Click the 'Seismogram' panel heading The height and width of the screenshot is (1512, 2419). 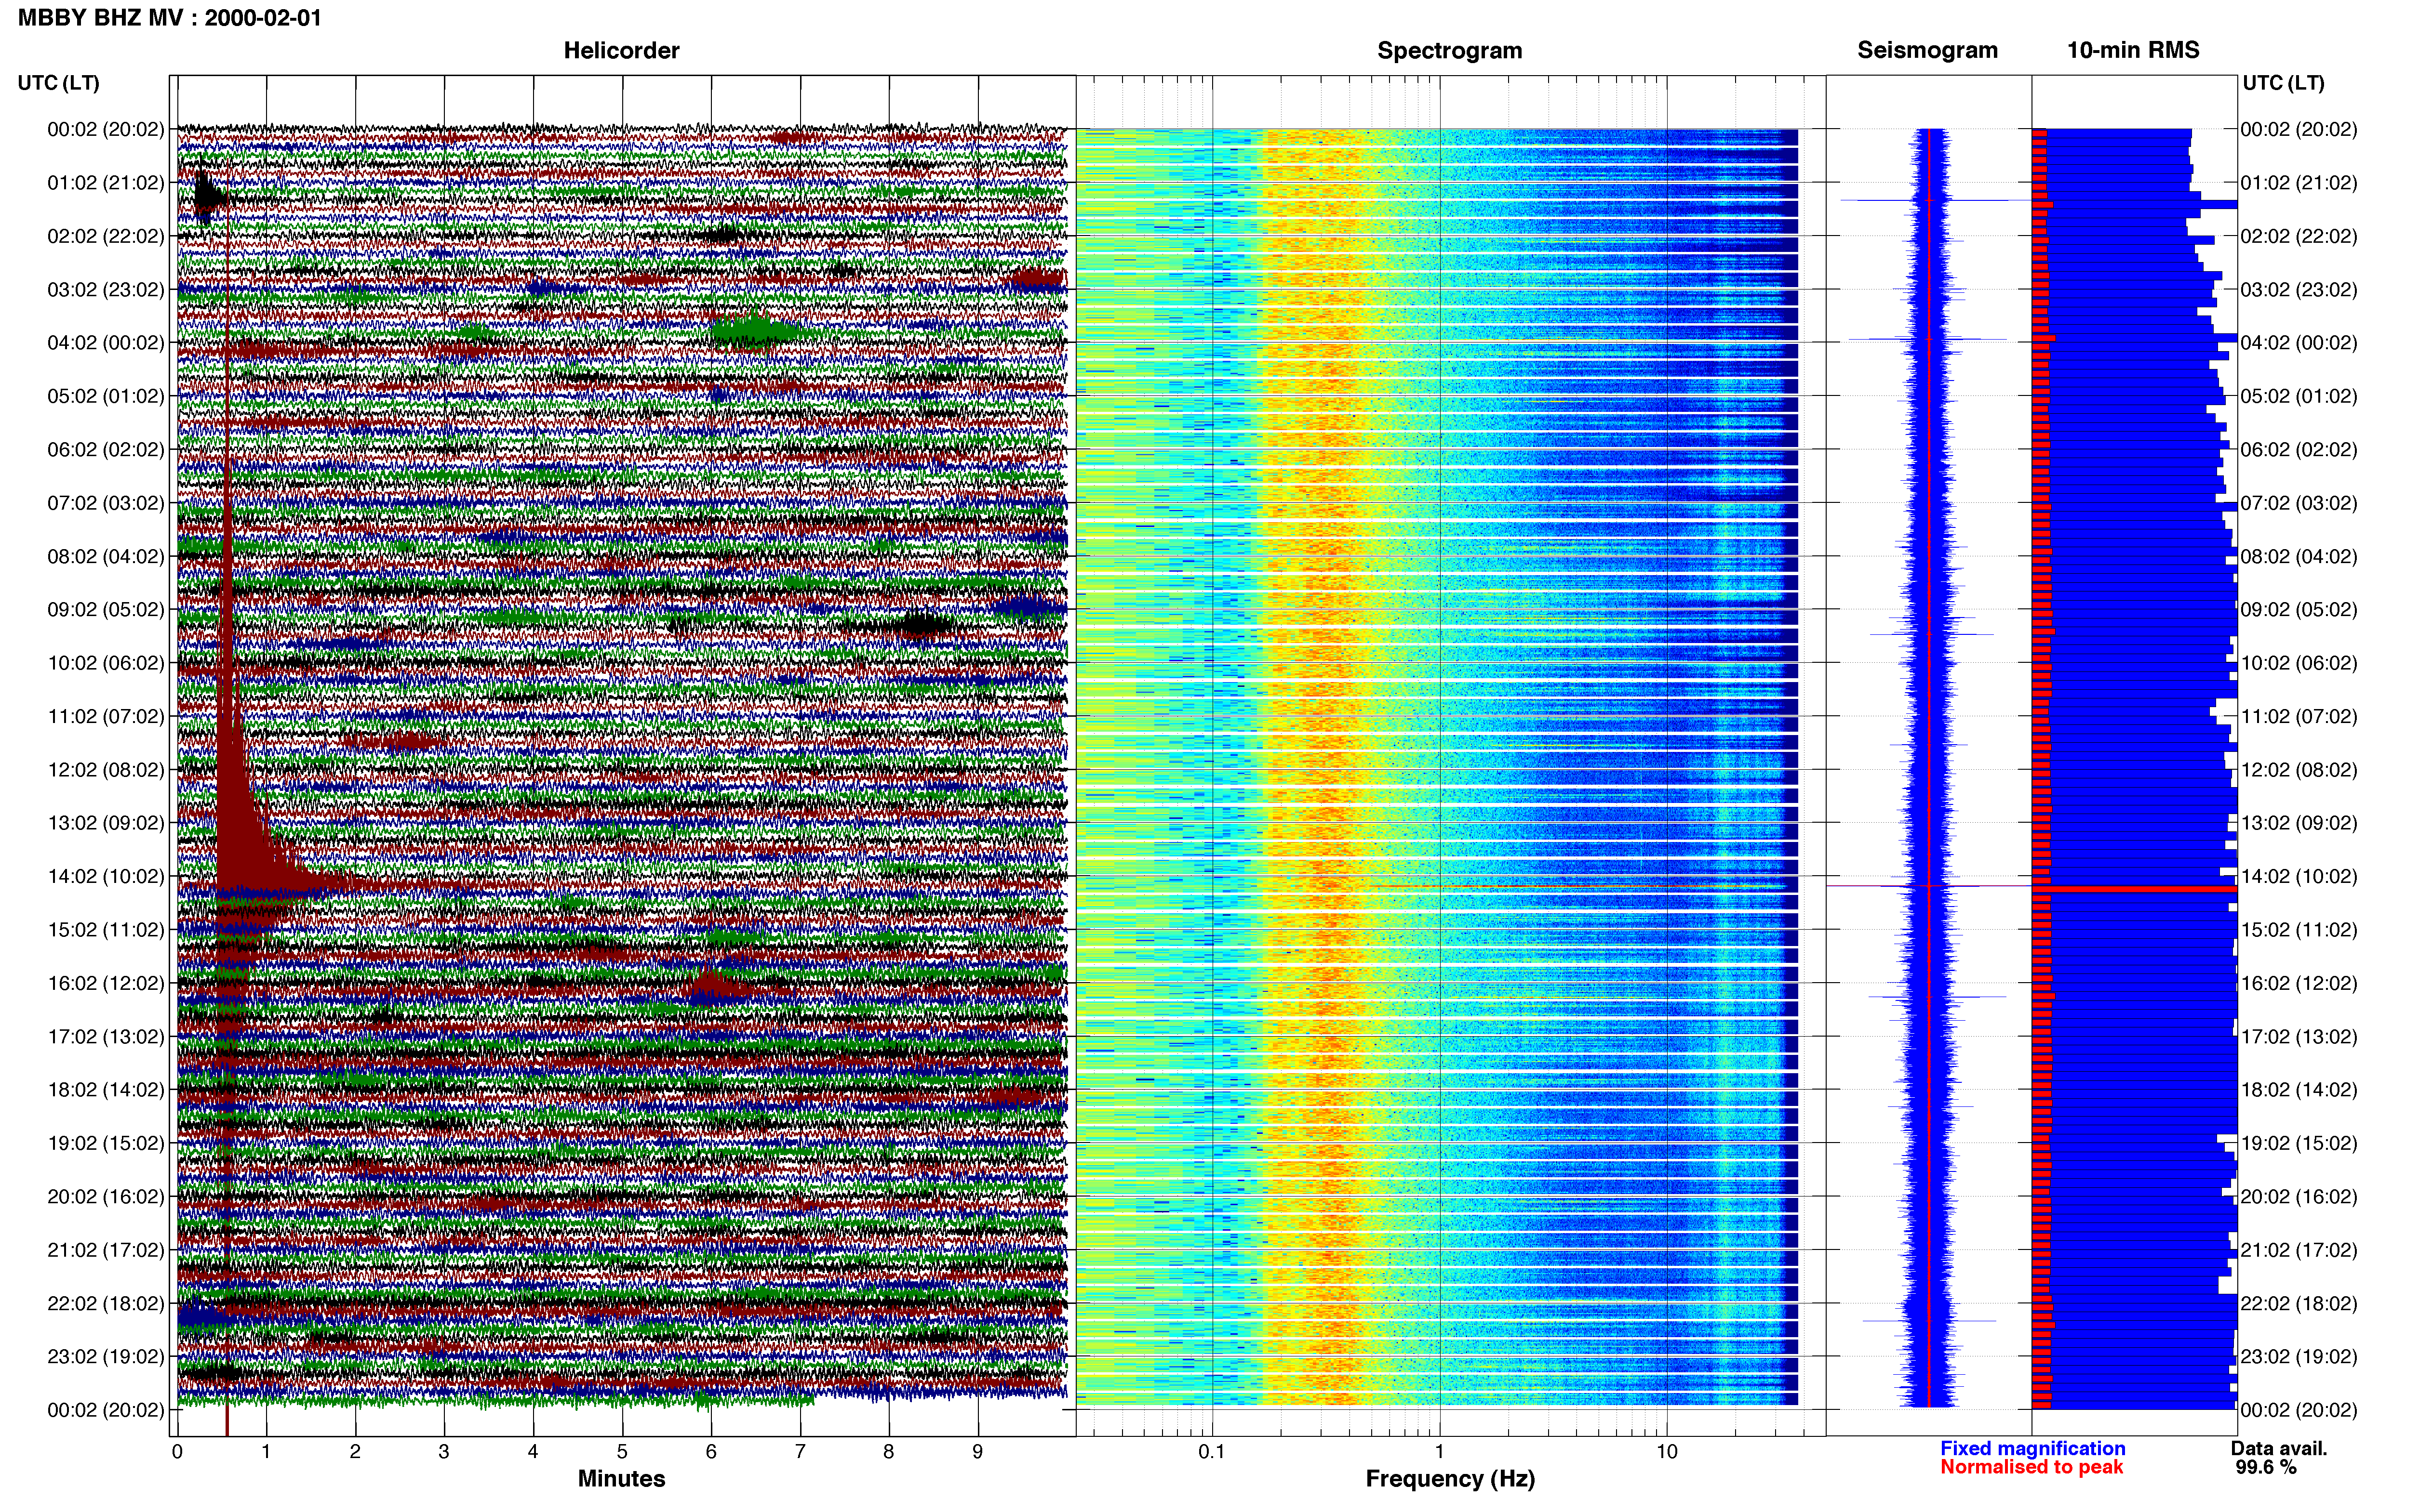coord(1927,50)
